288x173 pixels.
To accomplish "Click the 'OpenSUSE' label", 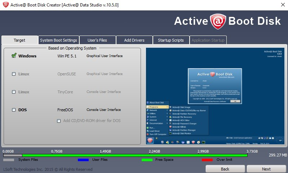I will [x=67, y=74].
